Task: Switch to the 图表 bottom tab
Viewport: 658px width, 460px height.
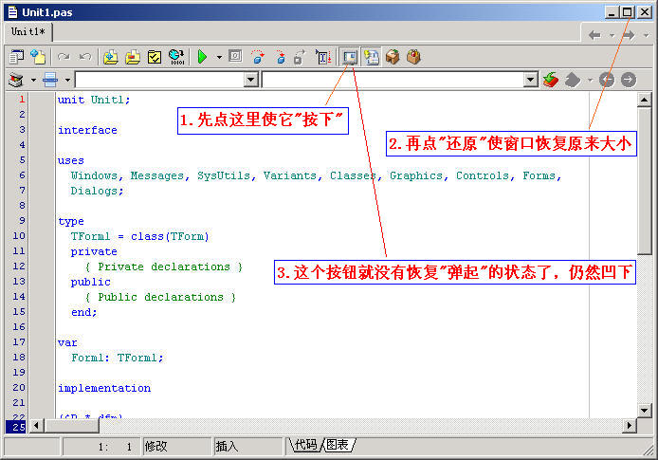Action: tap(337, 445)
